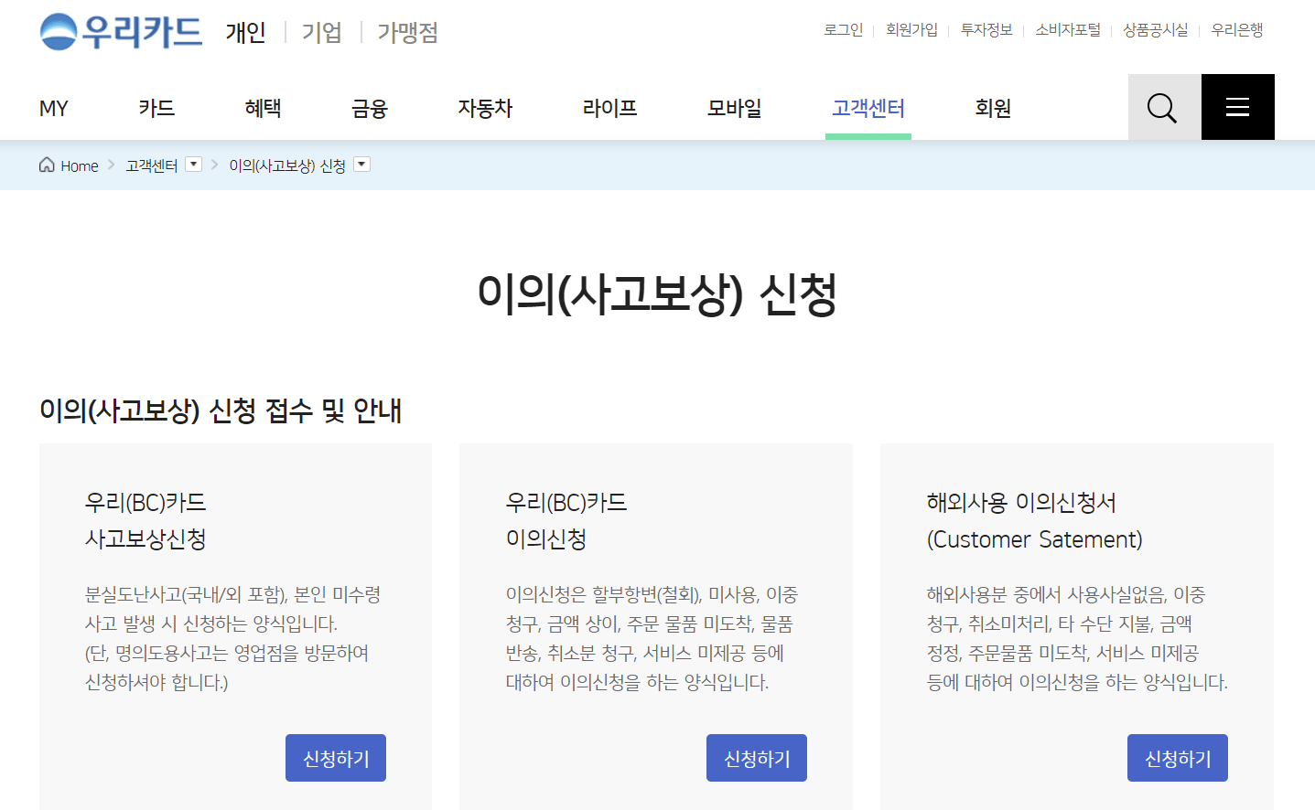Visit the 우리은행 link

[x=1236, y=29]
